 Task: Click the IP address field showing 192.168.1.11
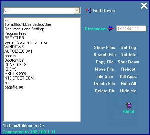click(131, 29)
